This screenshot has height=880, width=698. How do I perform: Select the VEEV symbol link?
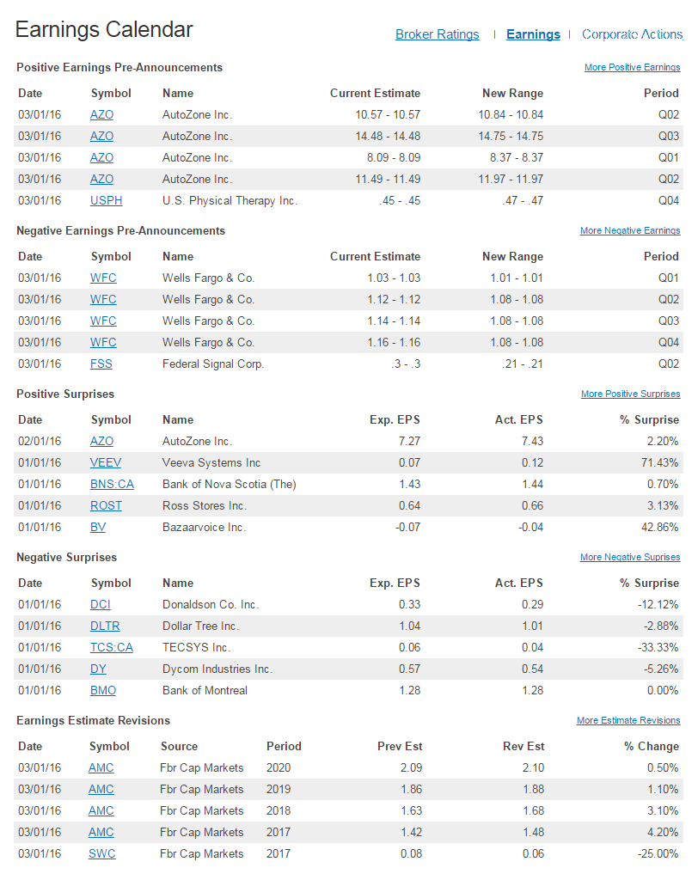[x=106, y=462]
